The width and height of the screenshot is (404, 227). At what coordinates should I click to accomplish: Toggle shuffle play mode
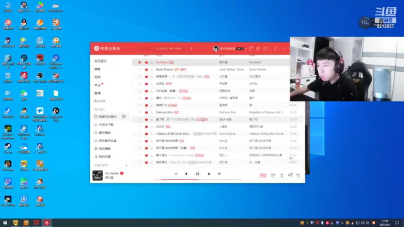click(176, 174)
